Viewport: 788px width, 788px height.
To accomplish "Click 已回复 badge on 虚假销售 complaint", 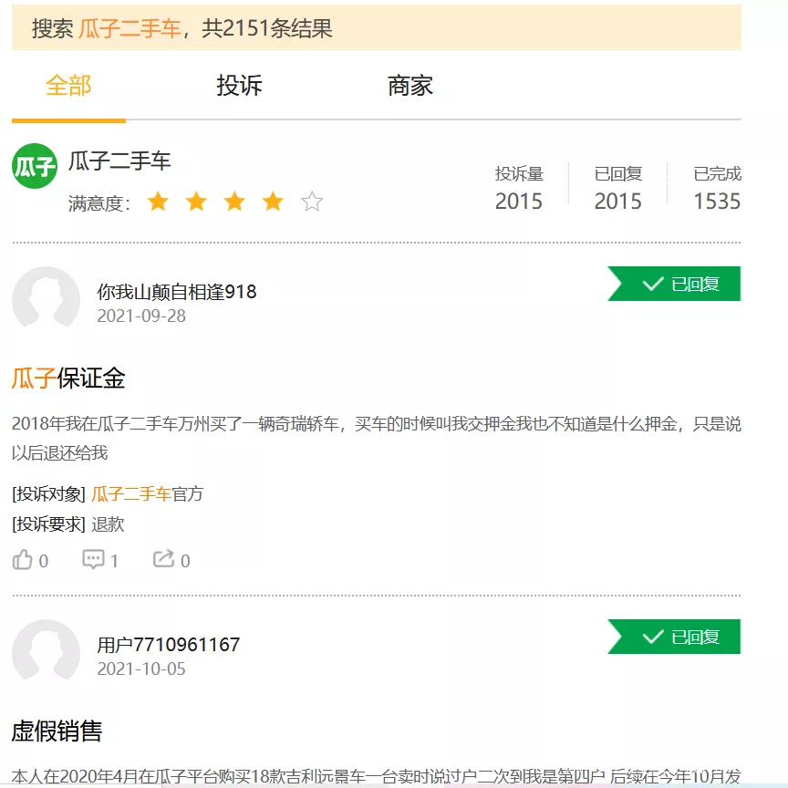I will (675, 637).
